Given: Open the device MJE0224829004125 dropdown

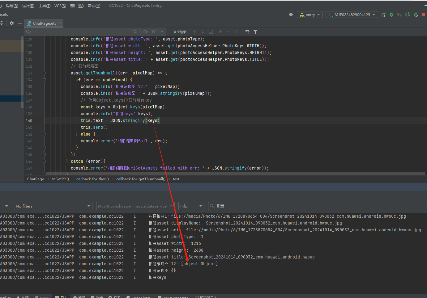Looking at the screenshot, I should (352, 15).
